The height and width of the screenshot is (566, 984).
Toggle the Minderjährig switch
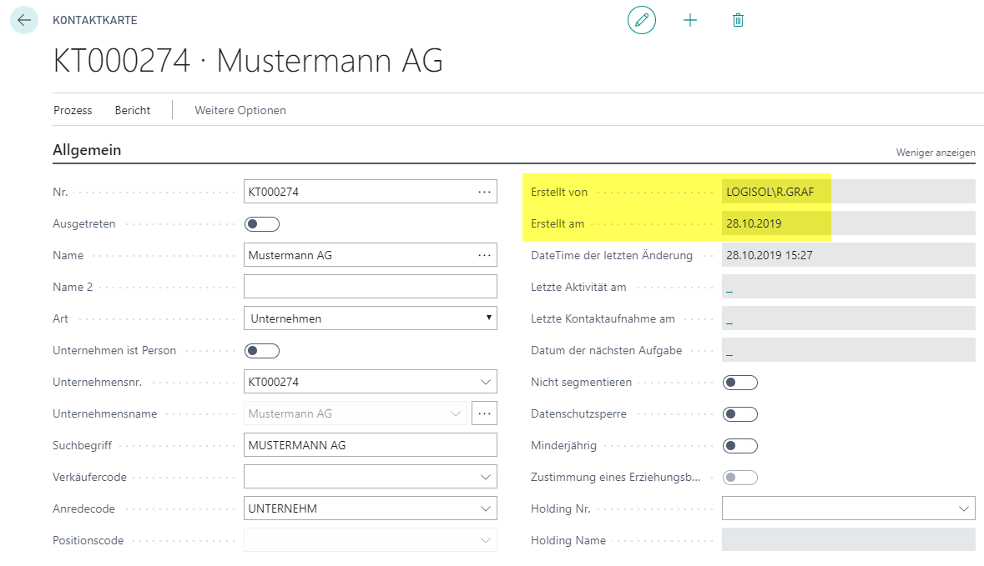point(740,446)
